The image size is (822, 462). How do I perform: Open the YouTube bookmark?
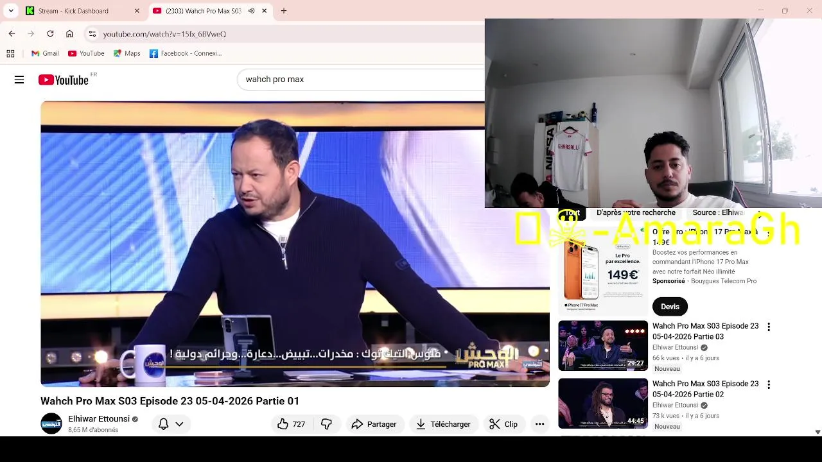tap(86, 53)
